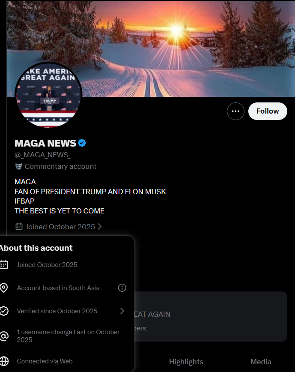Switch to the Highlights tab

tap(186, 362)
